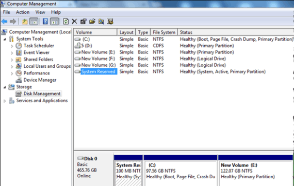The image size is (294, 186).
Task: Select Performance in the tree
Action: coord(37,73)
